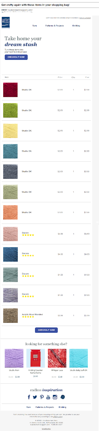The height and width of the screenshot is (431, 99).
Task: Open the Instagram camera icon
Action: point(55,397)
